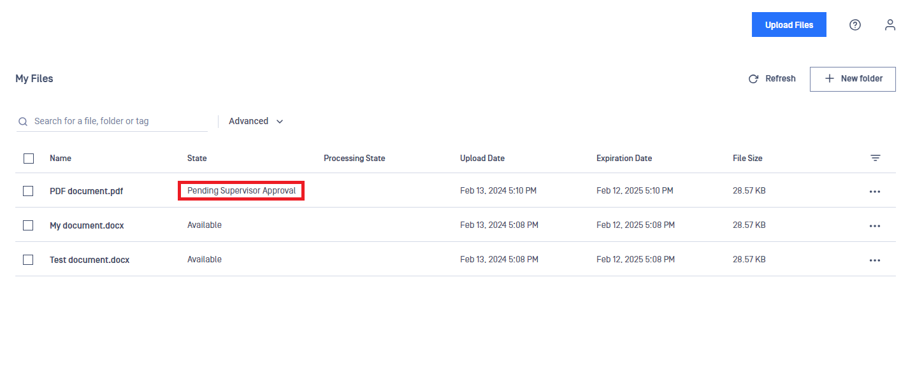This screenshot has height=389, width=915.
Task: Click Available state of My document.docx
Action: (x=205, y=225)
